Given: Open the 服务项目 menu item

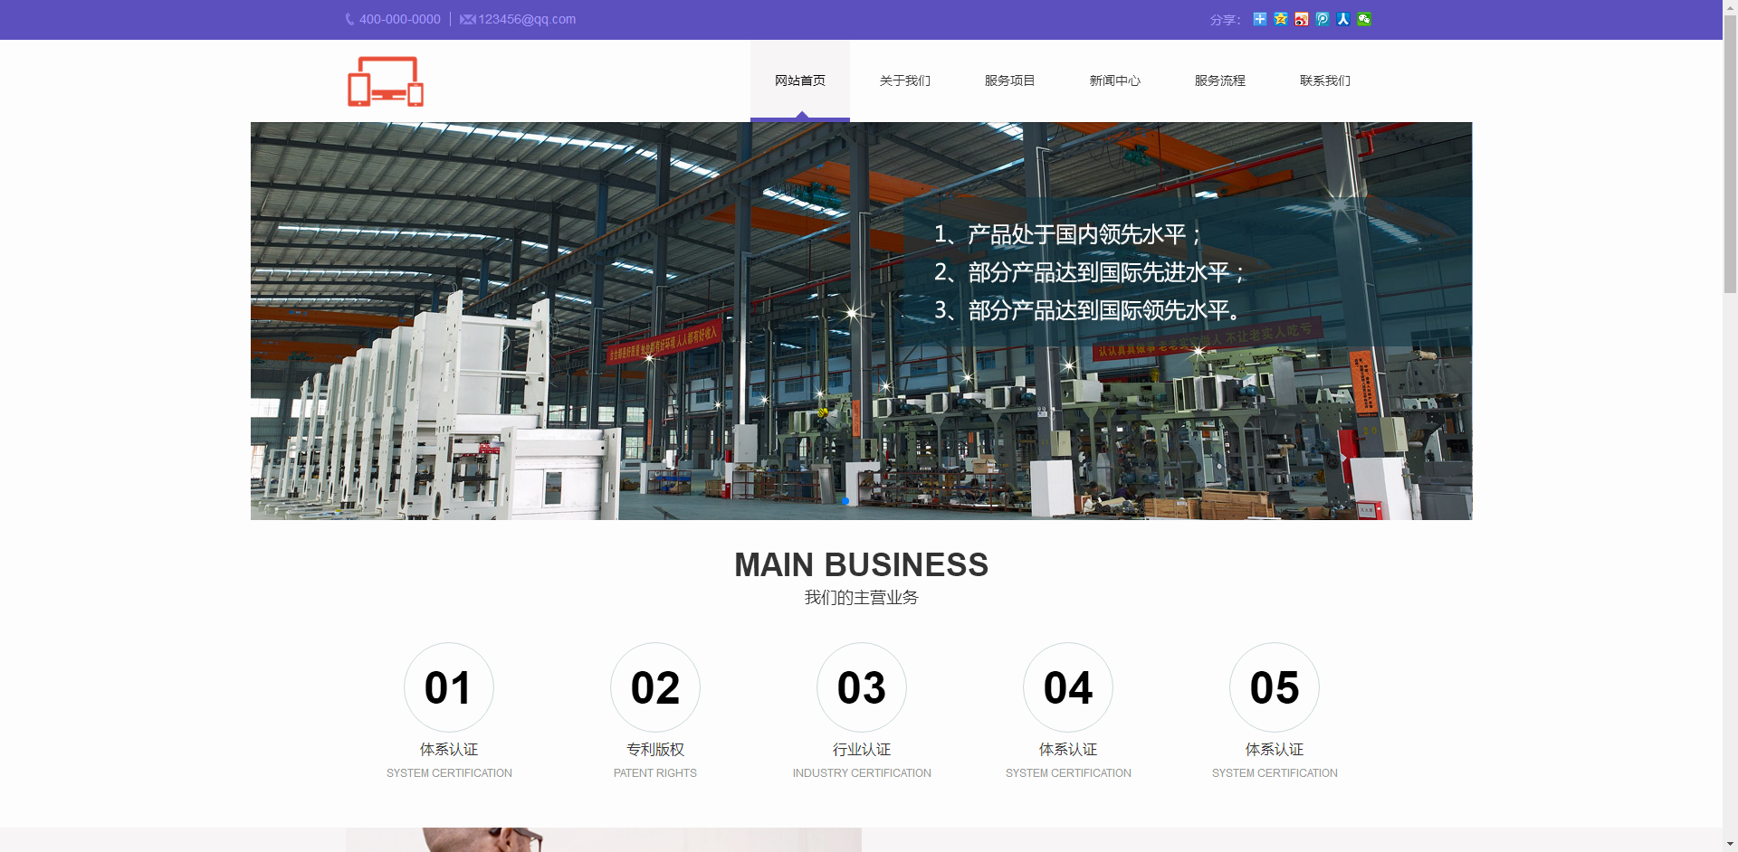Looking at the screenshot, I should (x=1010, y=80).
